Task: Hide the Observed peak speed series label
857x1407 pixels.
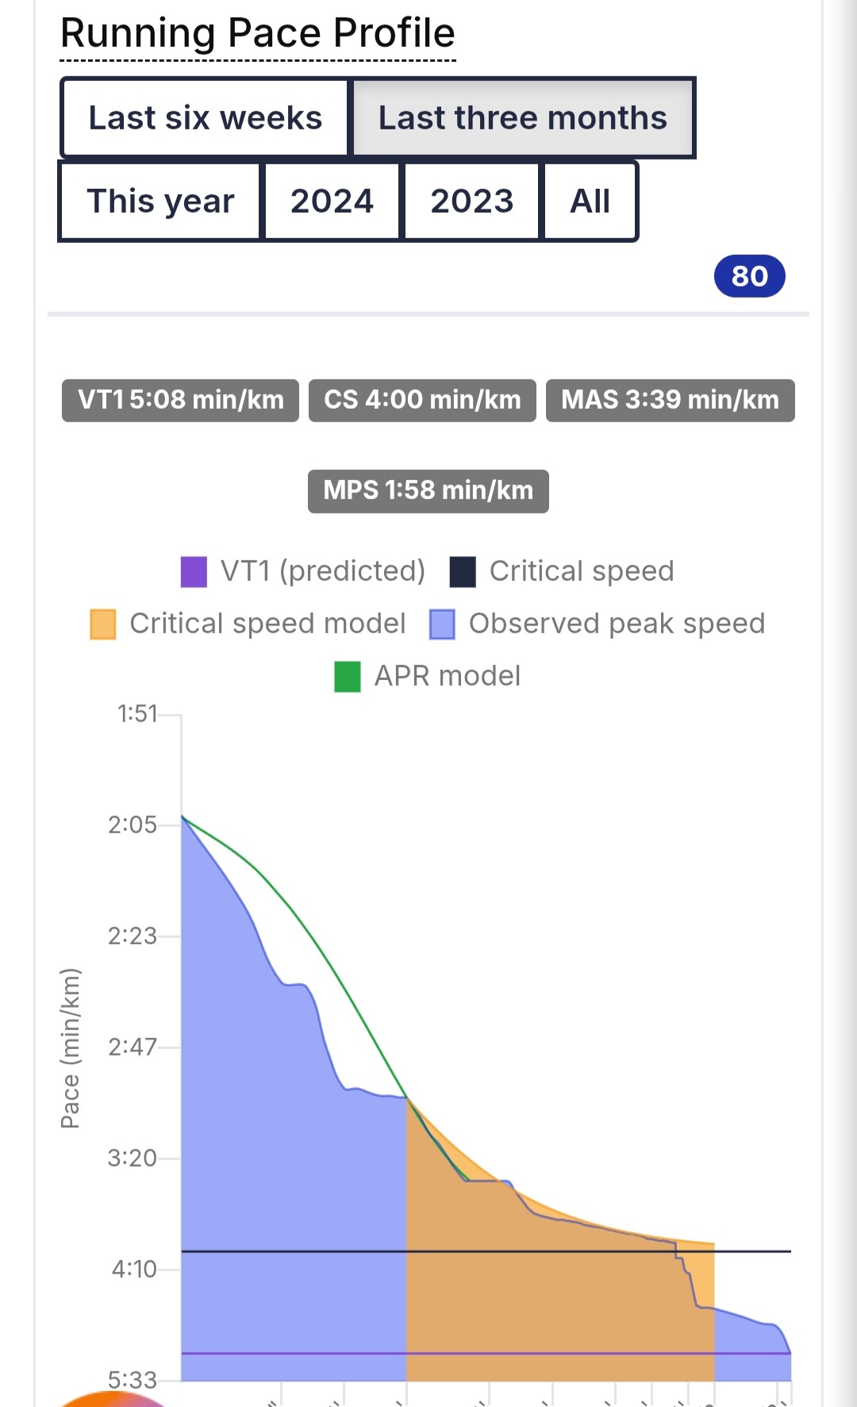Action: tap(617, 624)
